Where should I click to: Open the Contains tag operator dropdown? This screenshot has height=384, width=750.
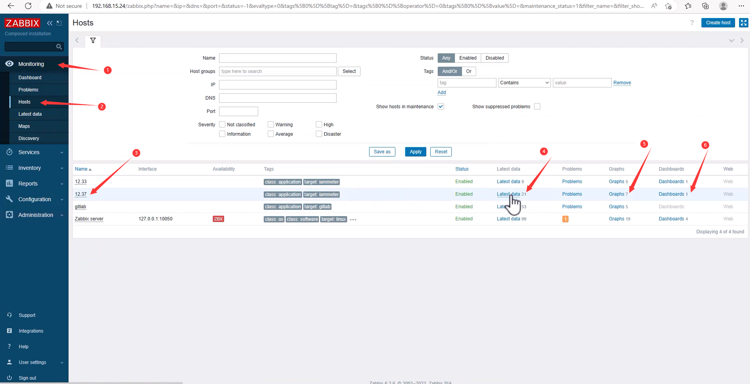tap(524, 83)
